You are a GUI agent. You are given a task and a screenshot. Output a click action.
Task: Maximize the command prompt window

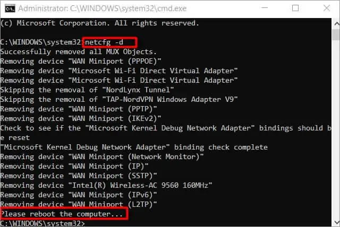click(x=295, y=8)
